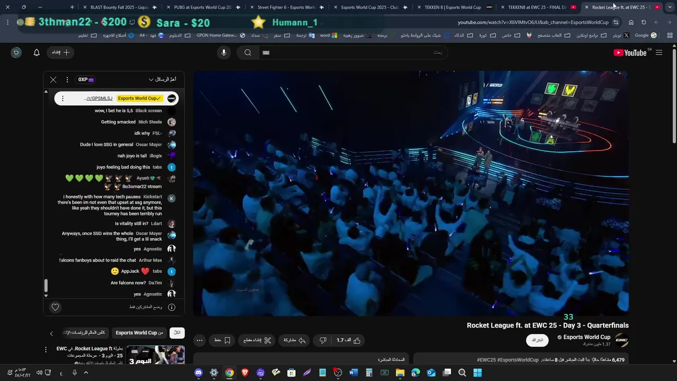Show more chips with the chevron arrow

tap(51, 333)
